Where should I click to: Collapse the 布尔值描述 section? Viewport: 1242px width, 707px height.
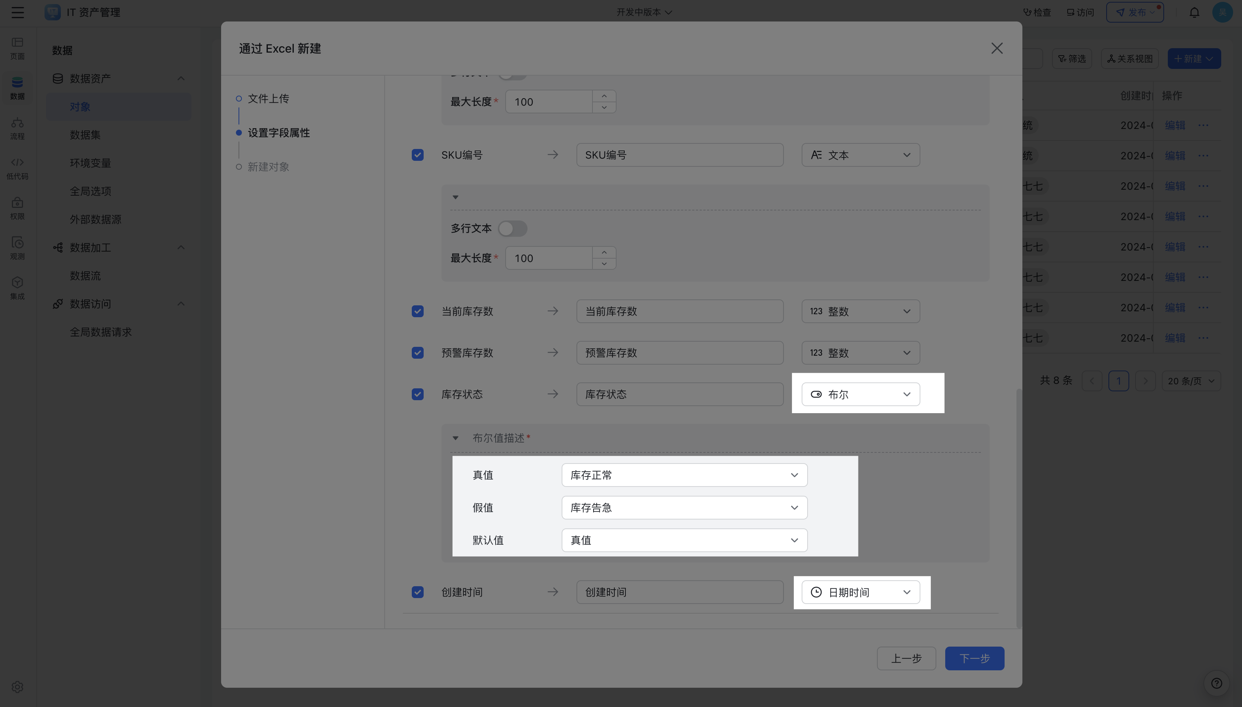[456, 438]
